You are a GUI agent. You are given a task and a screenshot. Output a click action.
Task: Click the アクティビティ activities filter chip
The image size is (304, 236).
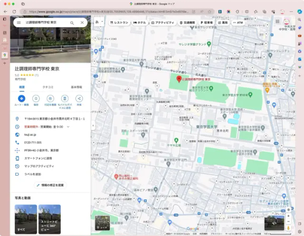coord(163,23)
